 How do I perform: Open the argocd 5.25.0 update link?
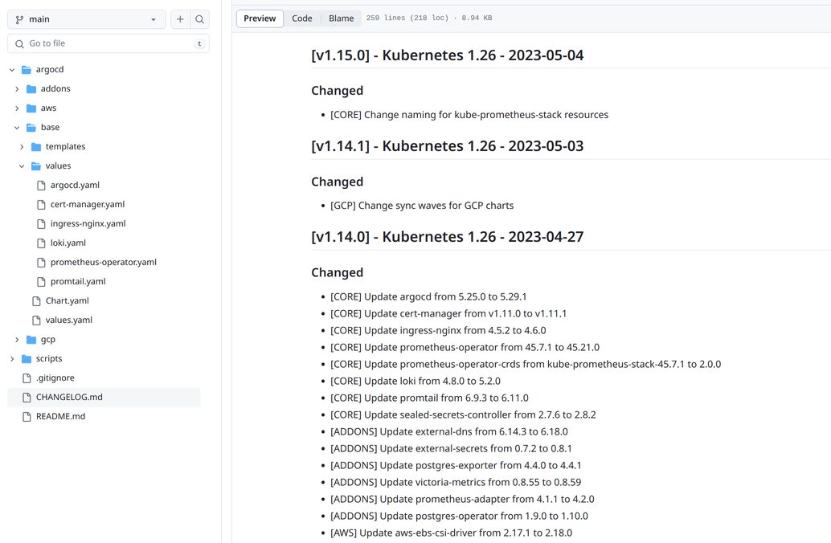427,296
